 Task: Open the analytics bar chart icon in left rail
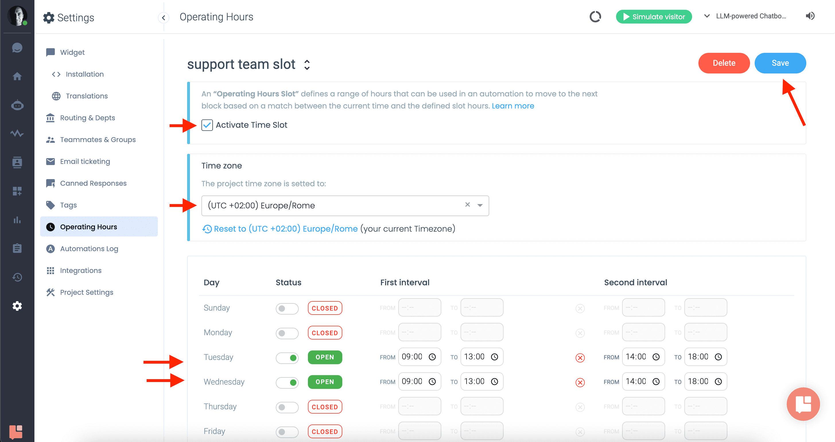pyautogui.click(x=17, y=220)
